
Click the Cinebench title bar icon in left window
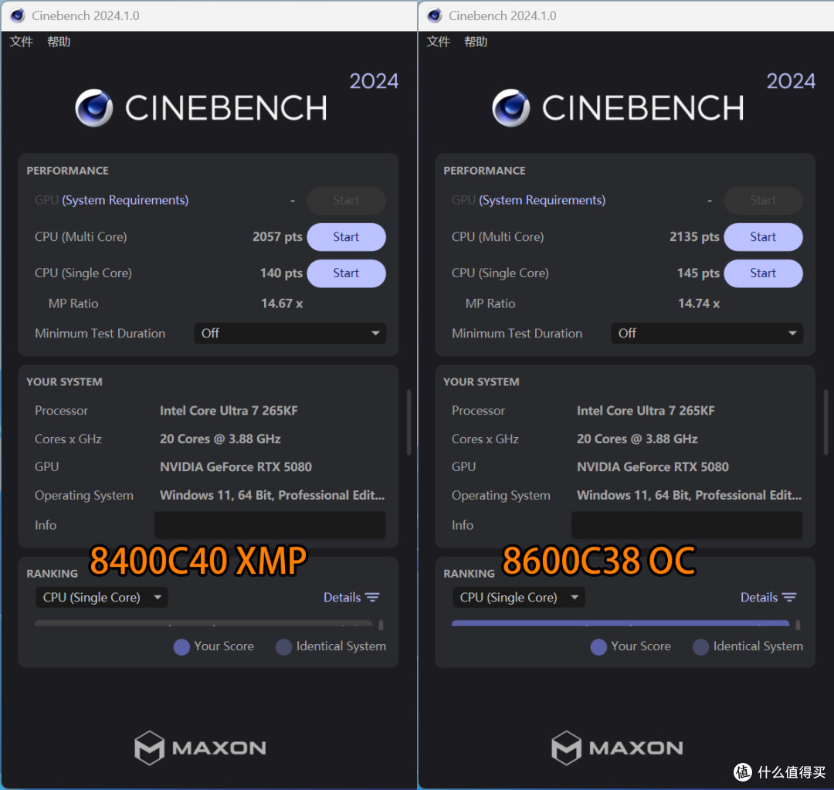[18, 15]
